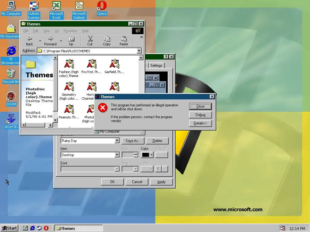
Task: Select the Geometry (high color) theme file
Action: click(x=69, y=91)
